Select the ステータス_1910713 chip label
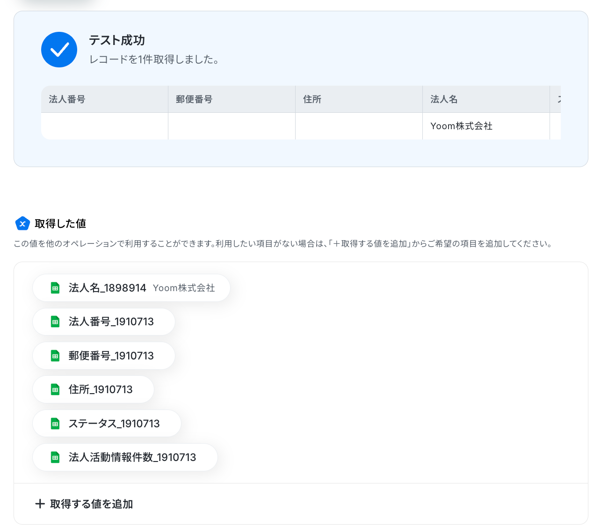 pos(114,424)
